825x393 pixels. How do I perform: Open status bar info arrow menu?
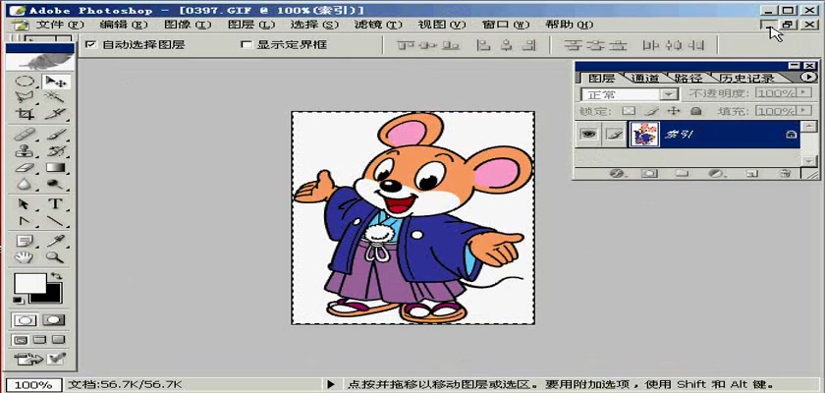(331, 384)
